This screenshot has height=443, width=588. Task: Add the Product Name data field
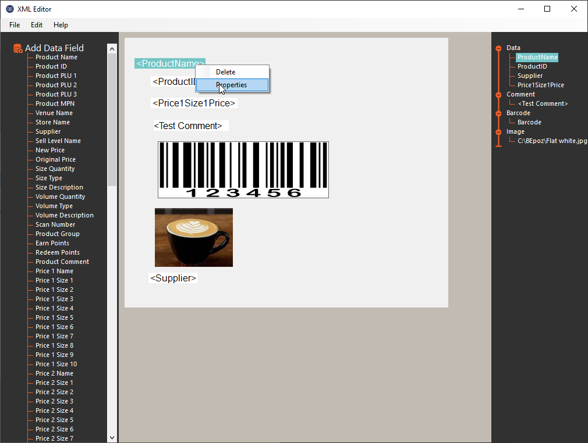pyautogui.click(x=56, y=58)
